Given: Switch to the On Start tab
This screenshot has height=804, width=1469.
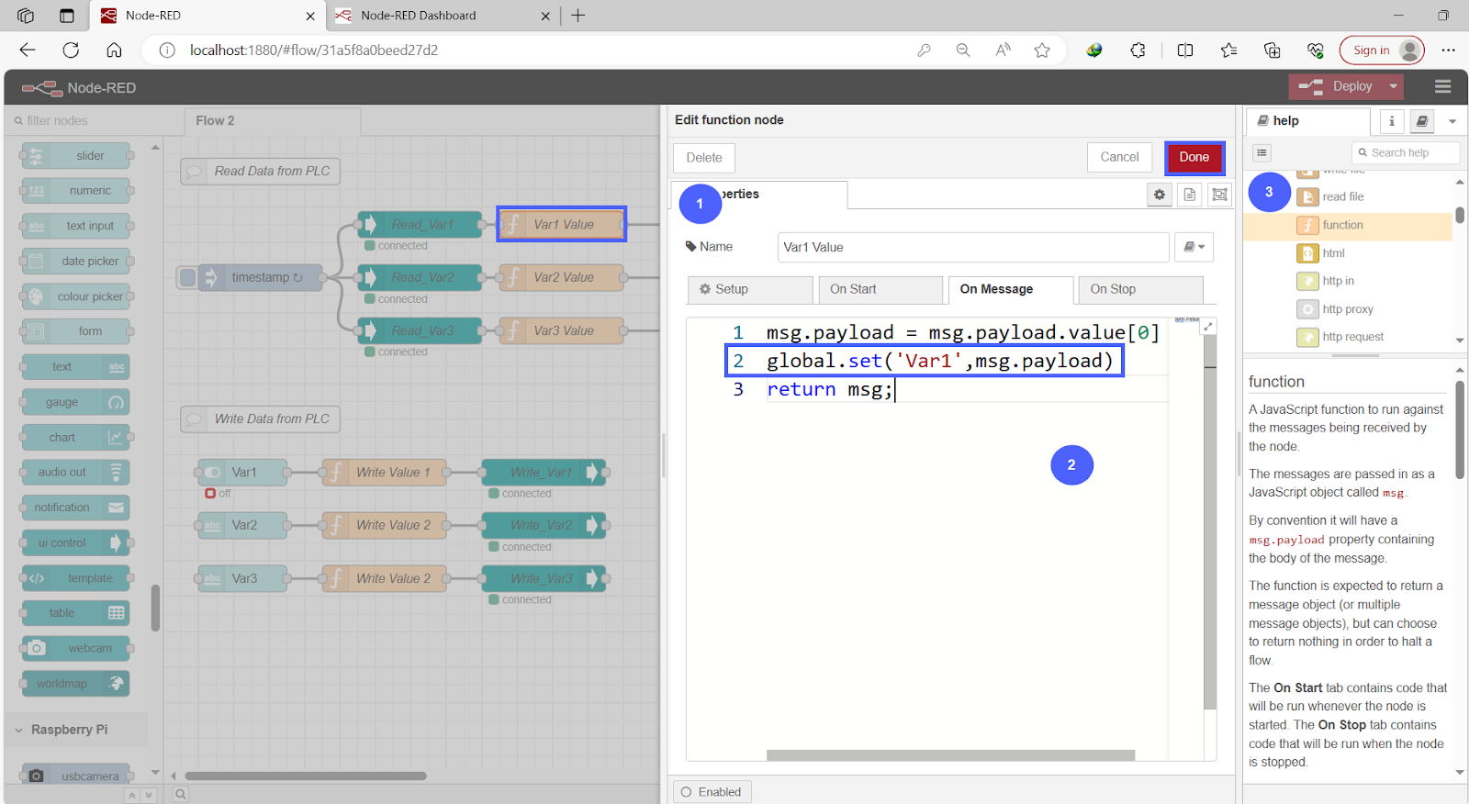Looking at the screenshot, I should (x=880, y=289).
